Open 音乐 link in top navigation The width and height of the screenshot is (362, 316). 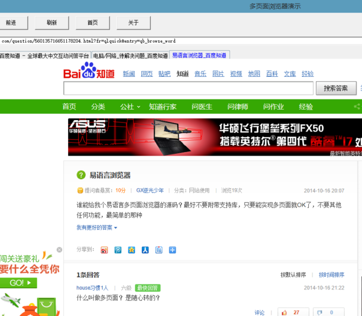coord(200,74)
